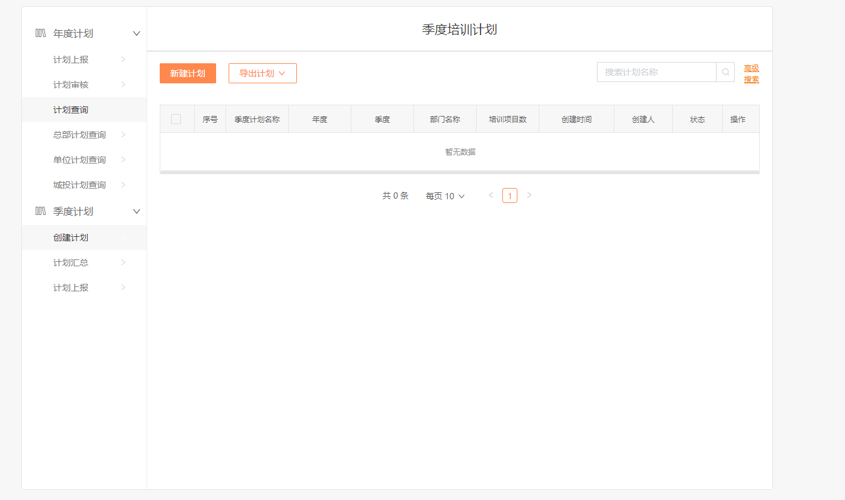Toggle the select-all table header checkbox
This screenshot has height=500, width=845.
[x=176, y=119]
